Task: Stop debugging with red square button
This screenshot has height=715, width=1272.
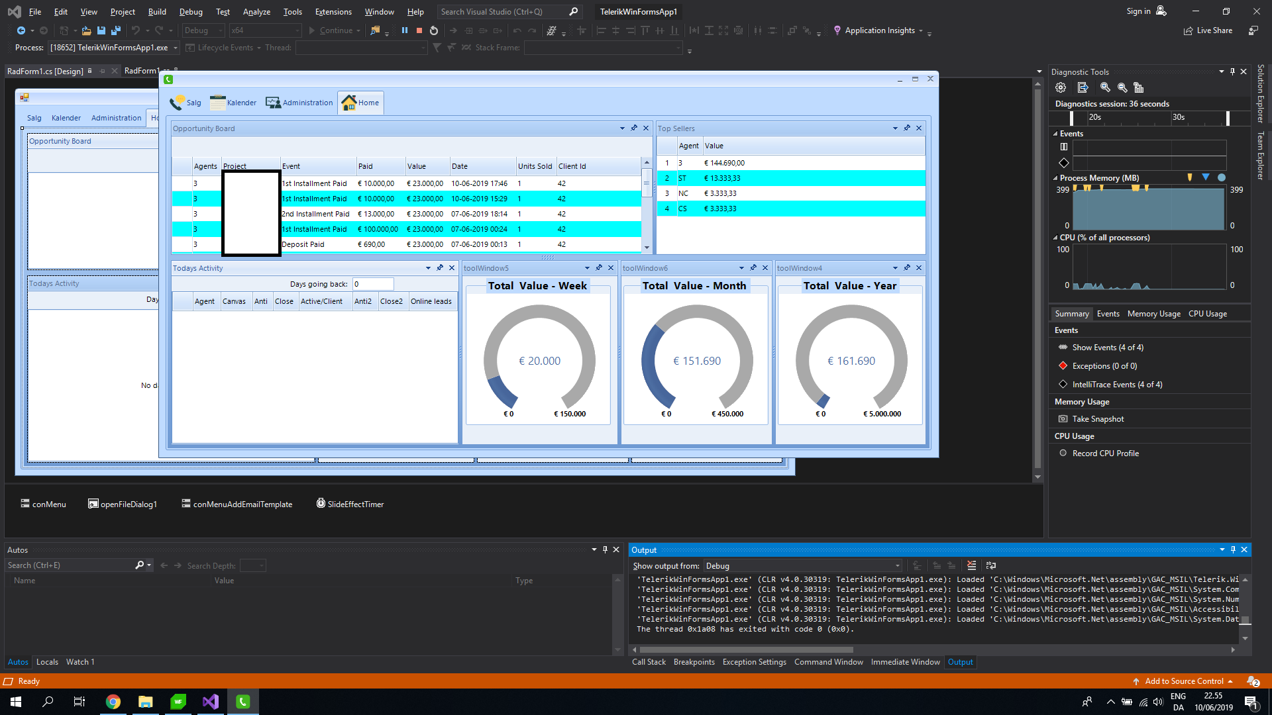Action: click(419, 30)
